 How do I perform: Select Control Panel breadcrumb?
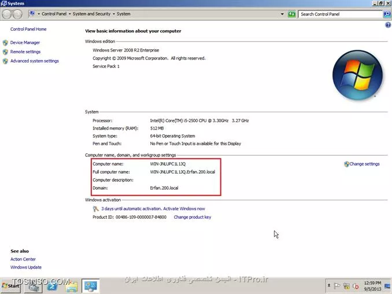click(x=54, y=14)
